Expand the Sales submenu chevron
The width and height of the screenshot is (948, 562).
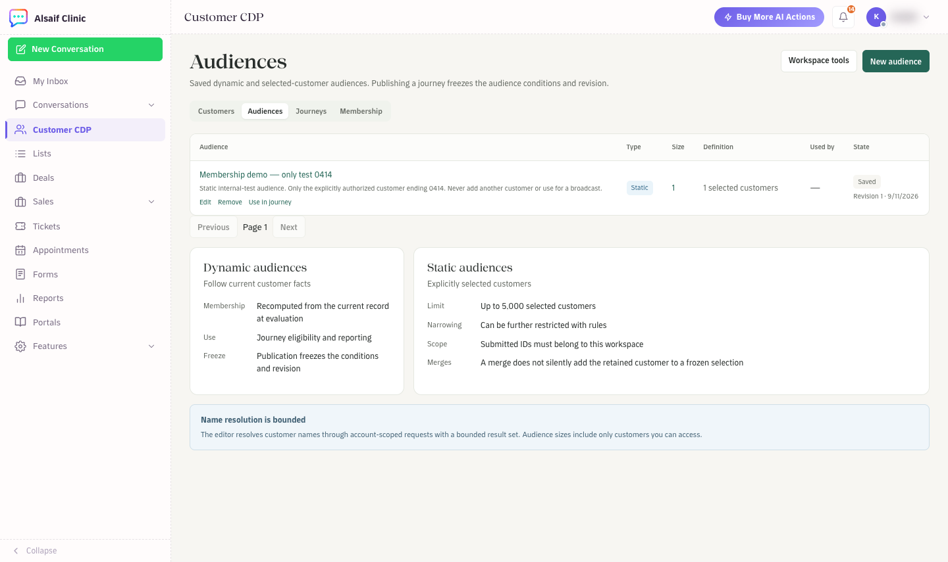[x=151, y=202]
